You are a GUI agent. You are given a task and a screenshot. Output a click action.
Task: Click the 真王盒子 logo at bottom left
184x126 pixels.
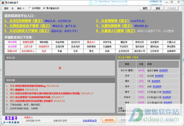(11, 120)
